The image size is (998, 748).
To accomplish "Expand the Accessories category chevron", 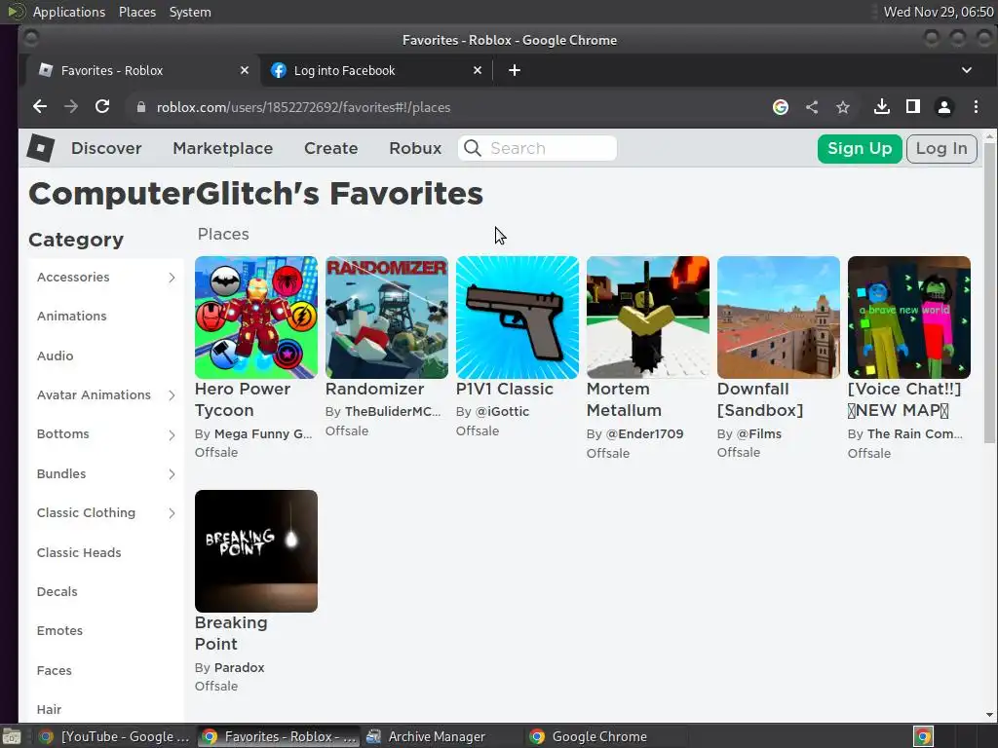I will coord(172,278).
